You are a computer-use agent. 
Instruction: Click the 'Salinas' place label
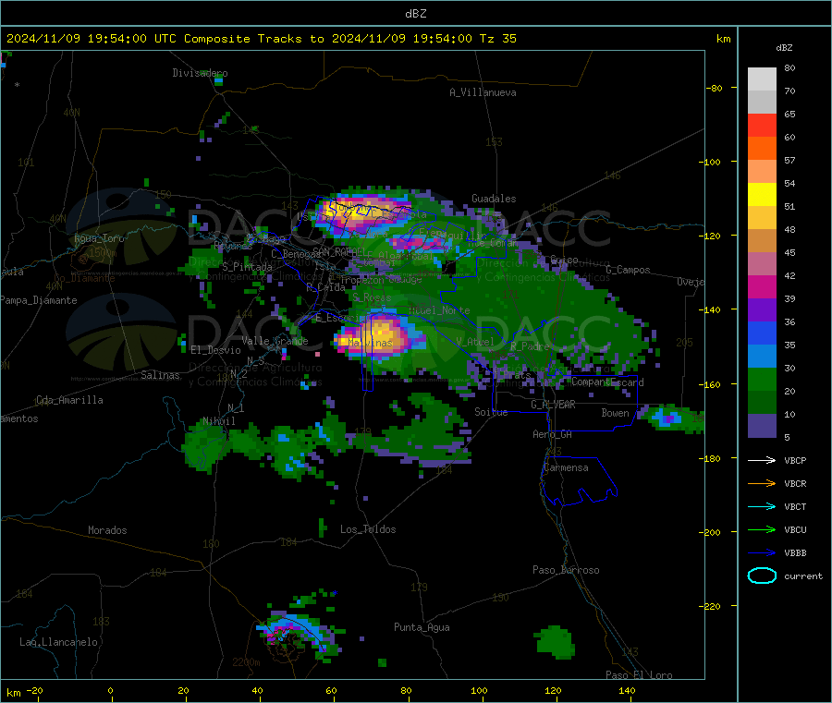(x=160, y=375)
